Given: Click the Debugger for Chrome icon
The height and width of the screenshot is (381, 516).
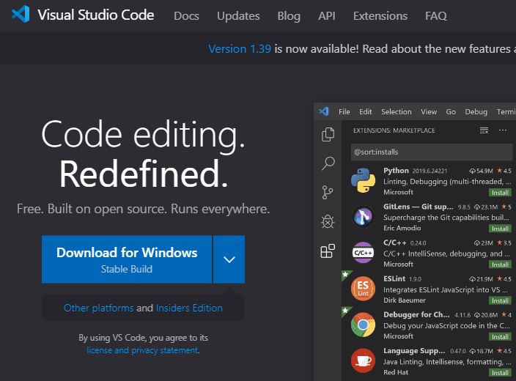Looking at the screenshot, I should (363, 325).
